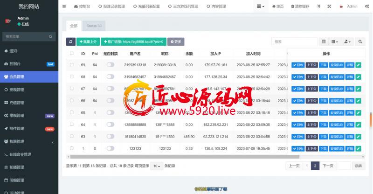Click the green 推广链接 button

point(134,42)
